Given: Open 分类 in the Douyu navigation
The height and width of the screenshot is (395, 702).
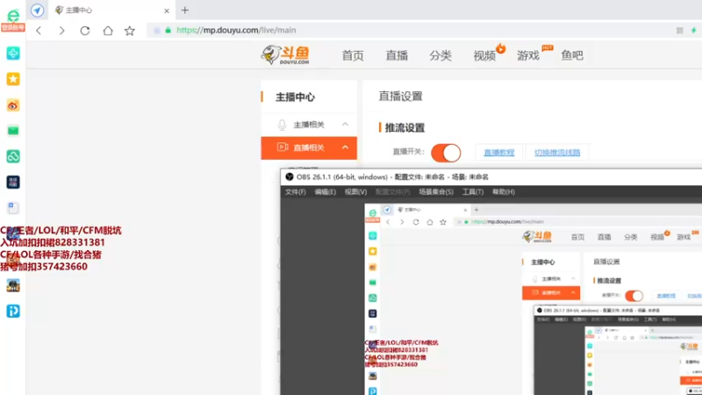Looking at the screenshot, I should (441, 55).
